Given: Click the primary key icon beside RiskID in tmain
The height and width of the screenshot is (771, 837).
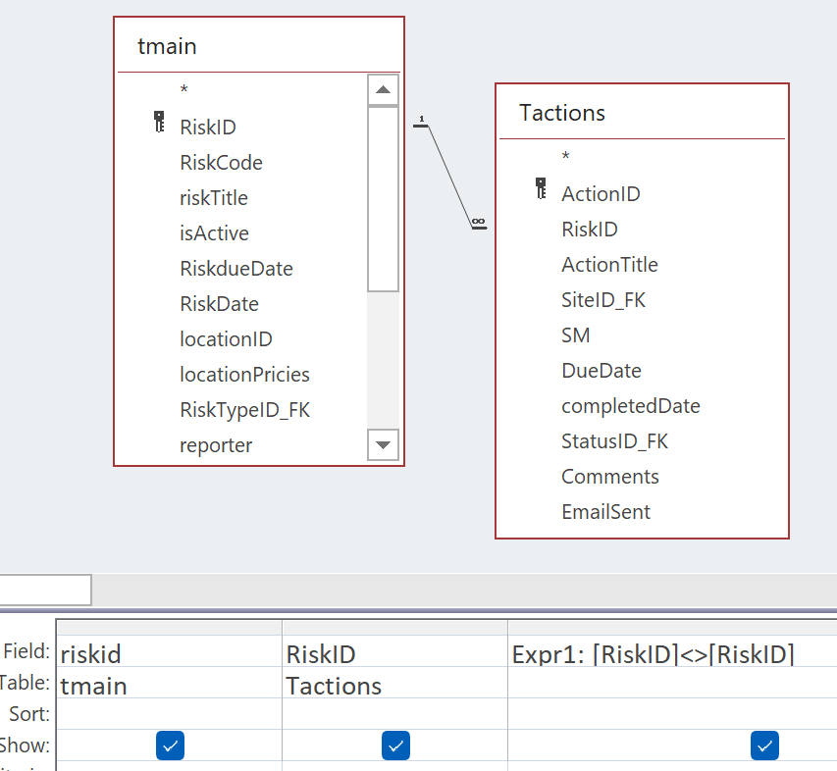Looking at the screenshot, I should [x=159, y=124].
